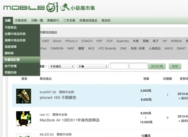Image resolution: width=188 pixels, height=137 pixels.
Task: Click the second empty text field
Action: point(138,66)
